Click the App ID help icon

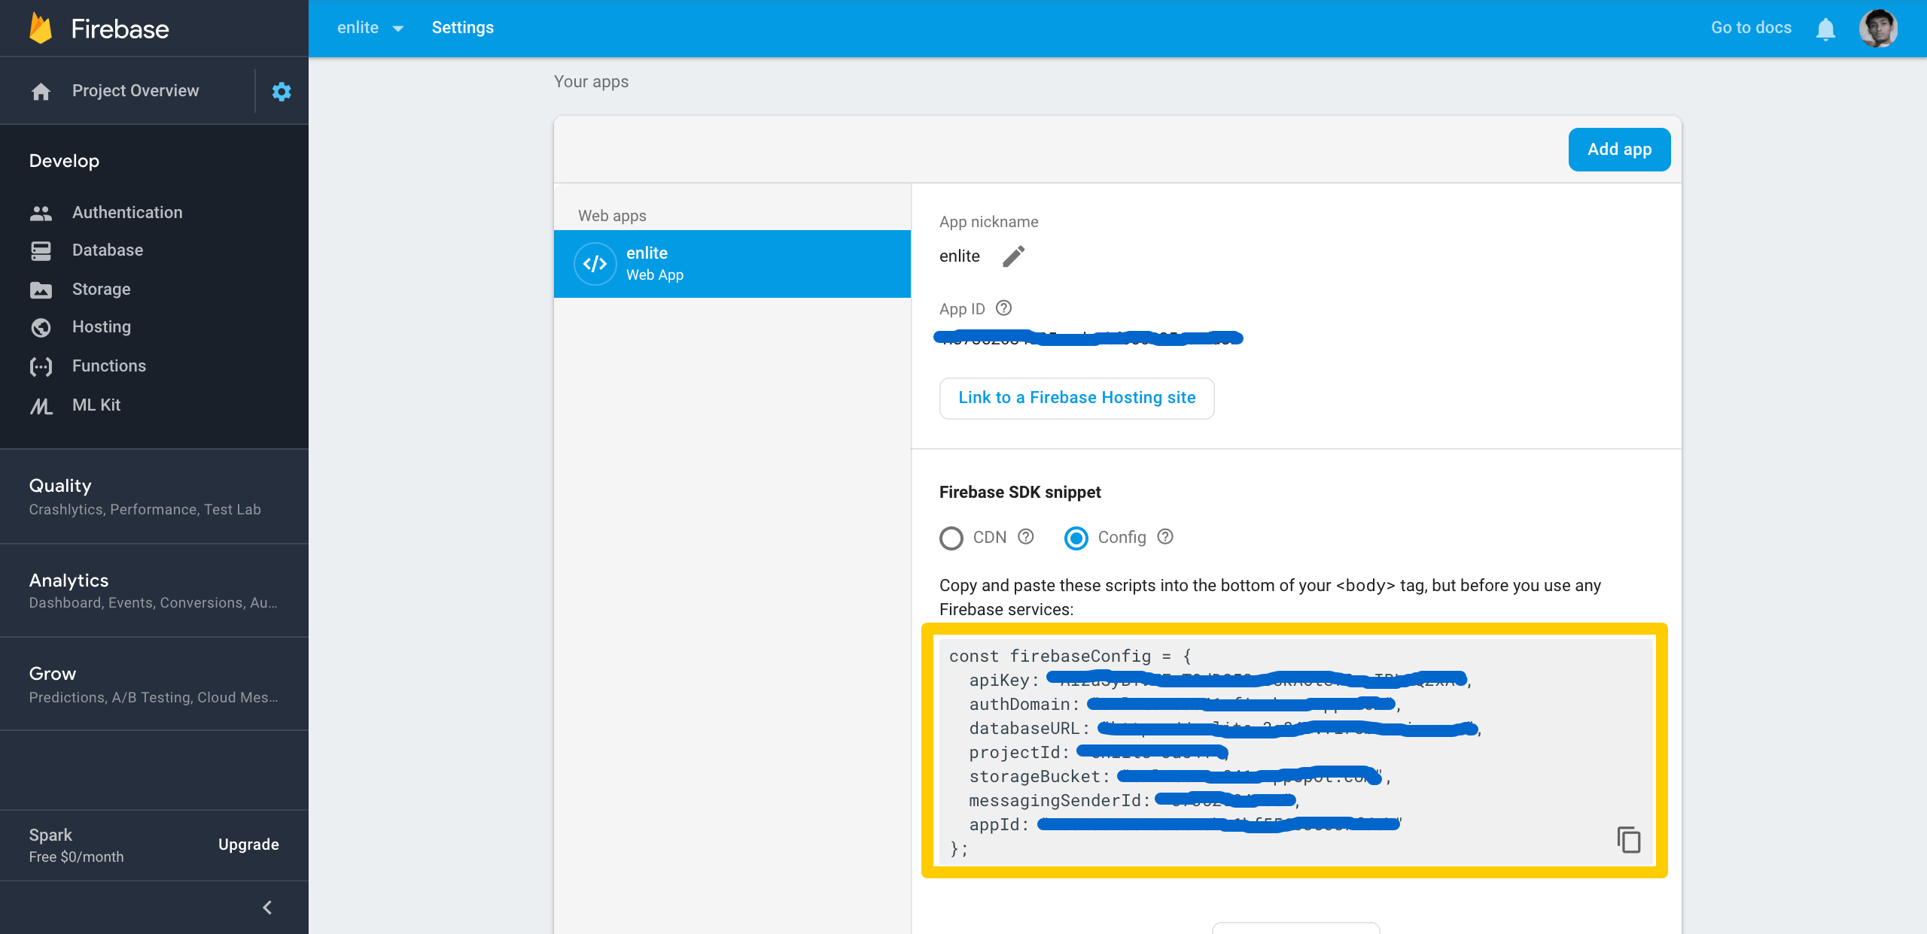(x=1003, y=308)
